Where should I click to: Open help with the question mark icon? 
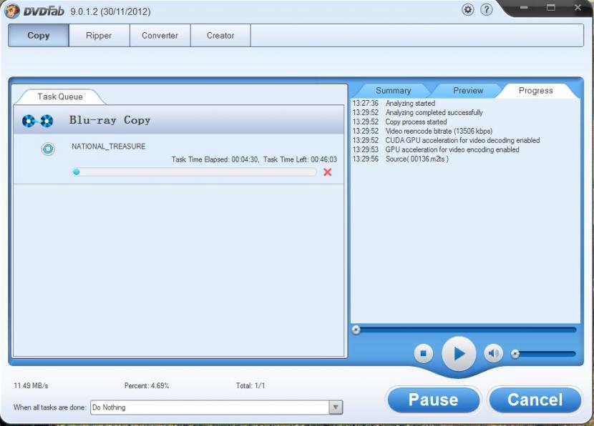pos(487,9)
